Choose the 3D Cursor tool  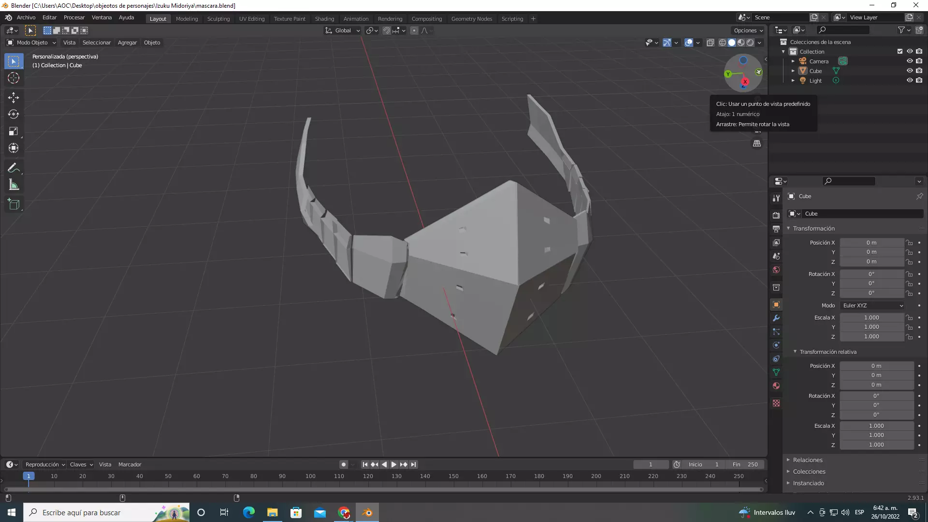pyautogui.click(x=14, y=78)
